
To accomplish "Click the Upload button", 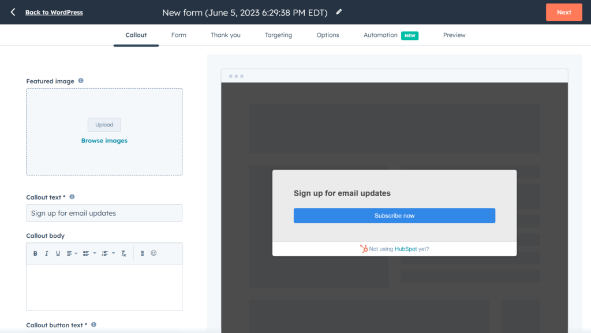I will [104, 125].
